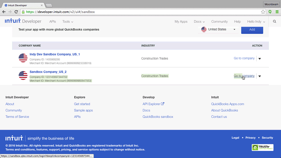Open the United States country dropdown
The width and height of the screenshot is (281, 158).
[x=218, y=29]
